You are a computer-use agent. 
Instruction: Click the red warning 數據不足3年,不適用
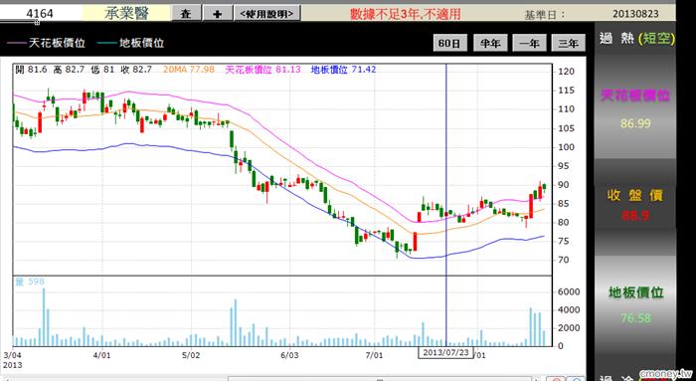point(405,14)
